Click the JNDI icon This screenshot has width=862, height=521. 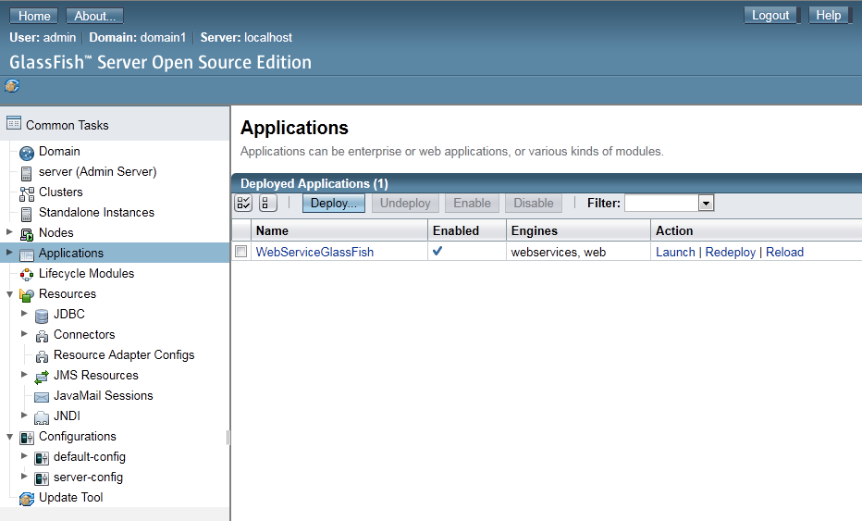point(42,417)
